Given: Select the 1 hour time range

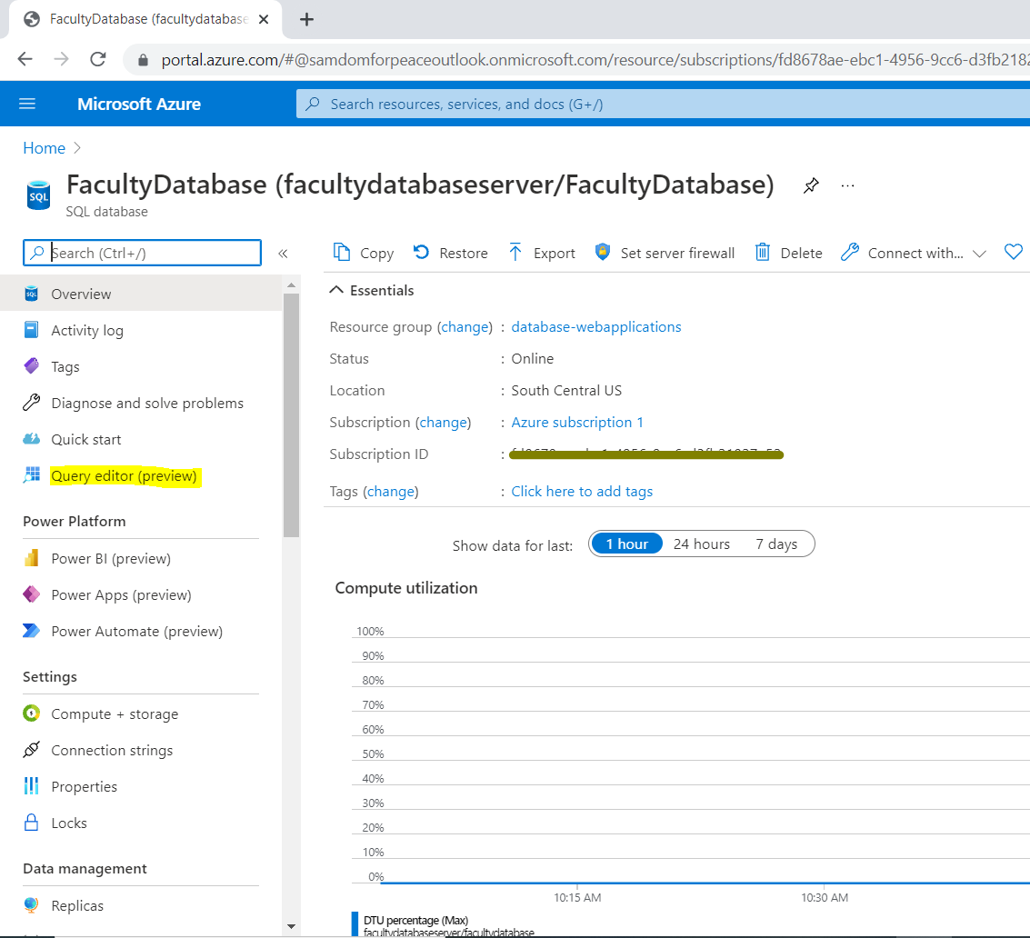Looking at the screenshot, I should click(626, 544).
